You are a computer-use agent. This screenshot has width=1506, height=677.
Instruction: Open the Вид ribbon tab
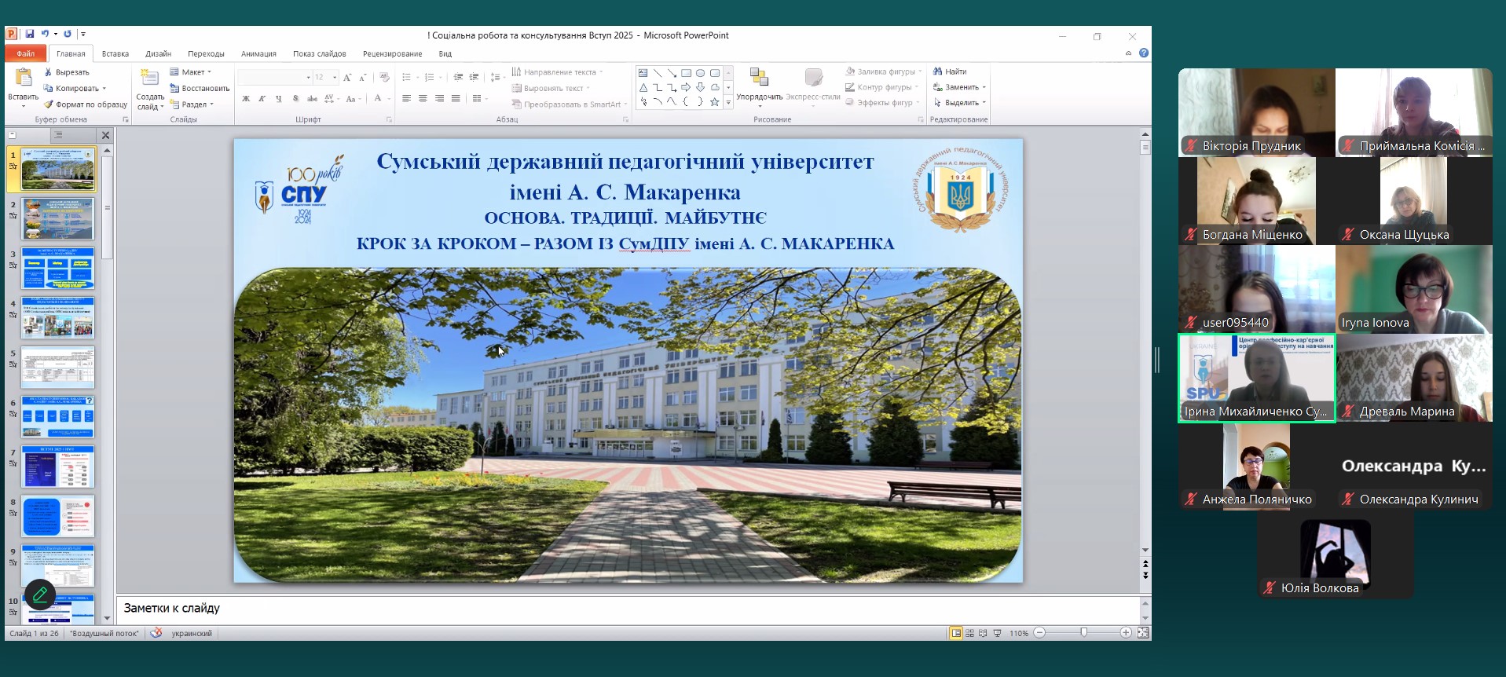[445, 53]
